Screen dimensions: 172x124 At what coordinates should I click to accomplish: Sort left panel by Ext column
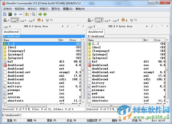64,40
